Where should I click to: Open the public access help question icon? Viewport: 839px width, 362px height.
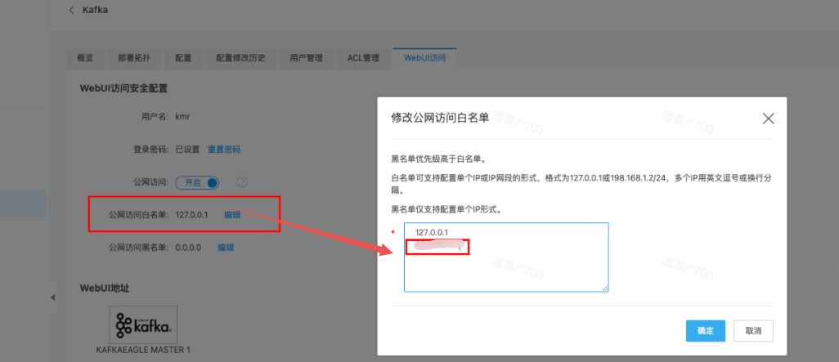pyautogui.click(x=242, y=183)
